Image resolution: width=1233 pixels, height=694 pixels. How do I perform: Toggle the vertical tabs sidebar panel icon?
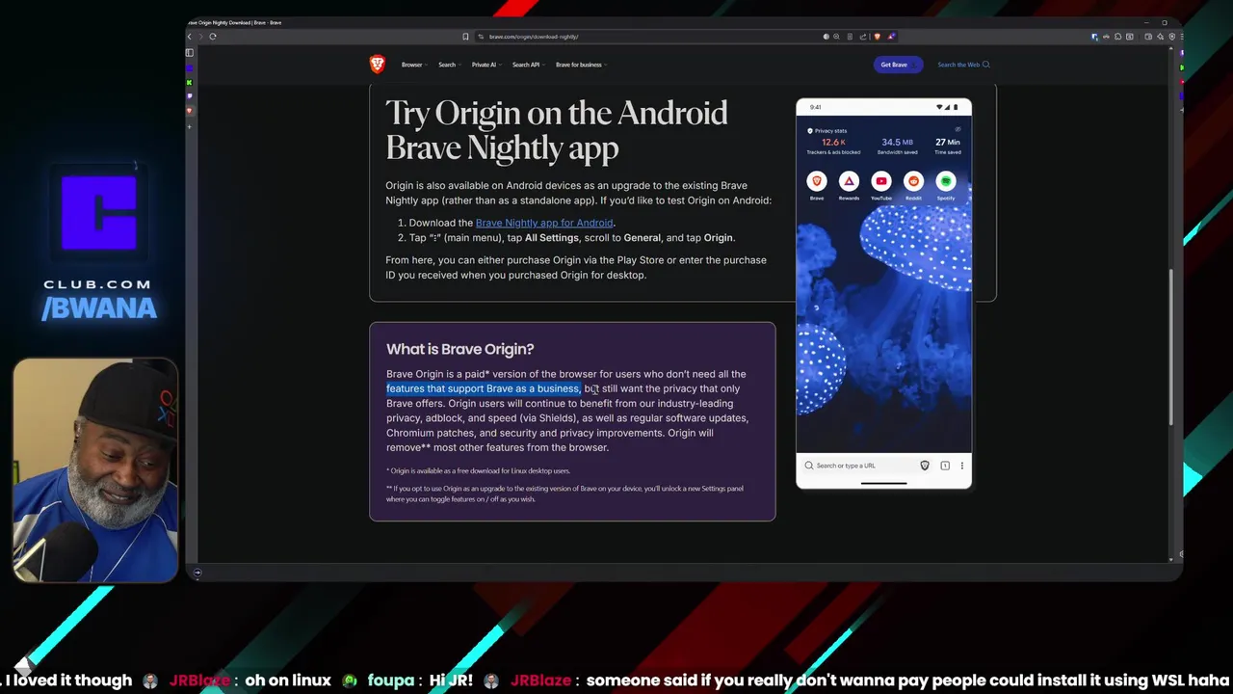point(190,53)
